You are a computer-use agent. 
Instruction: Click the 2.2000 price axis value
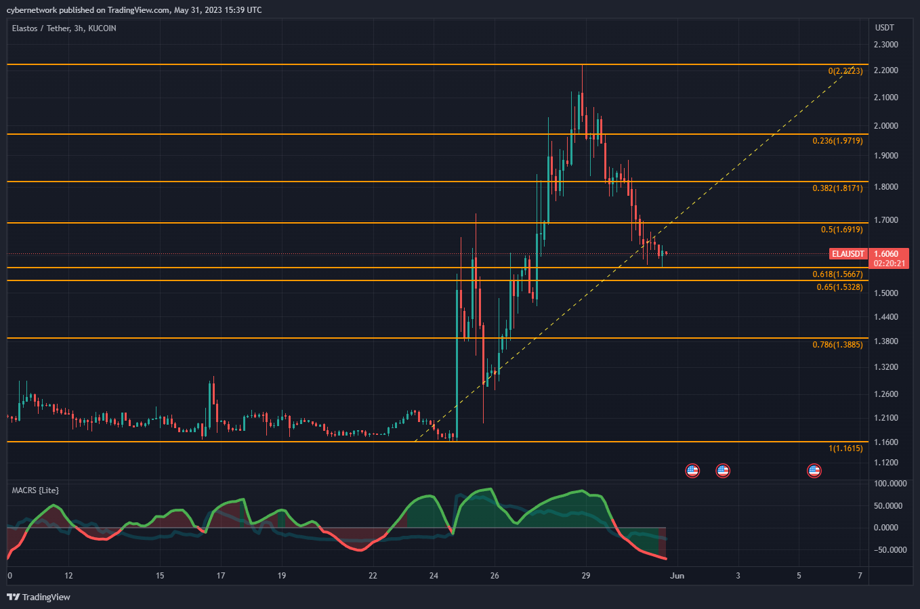[x=886, y=70]
